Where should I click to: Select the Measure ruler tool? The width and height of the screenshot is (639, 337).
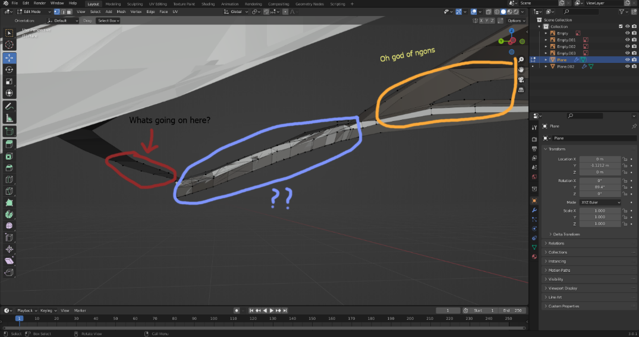click(x=9, y=119)
